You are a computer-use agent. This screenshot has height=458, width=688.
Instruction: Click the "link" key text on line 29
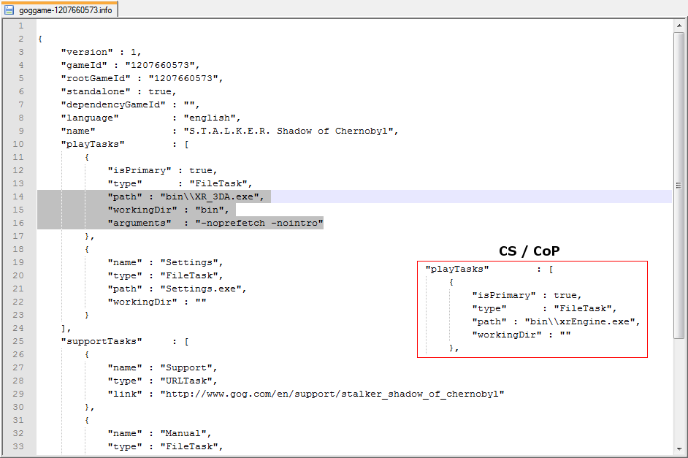pos(125,394)
